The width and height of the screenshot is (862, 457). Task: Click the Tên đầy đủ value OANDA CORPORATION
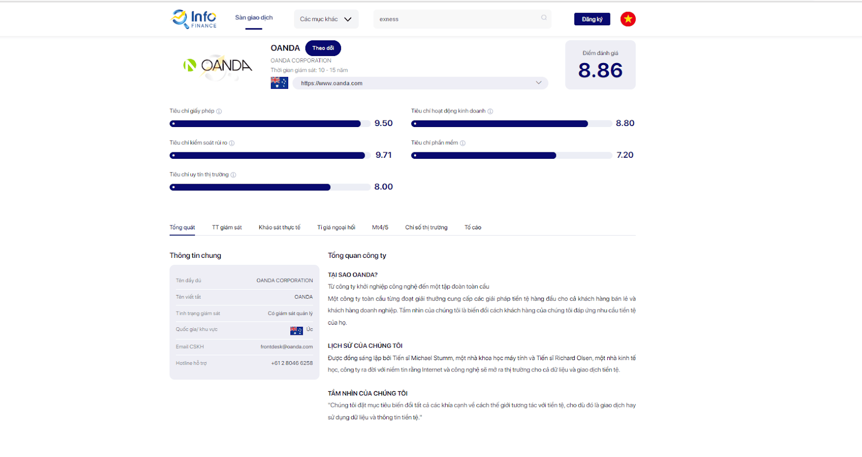(x=284, y=280)
